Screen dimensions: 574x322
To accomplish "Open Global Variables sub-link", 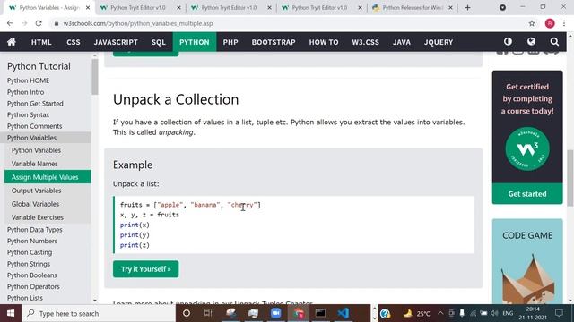I will click(x=35, y=204).
